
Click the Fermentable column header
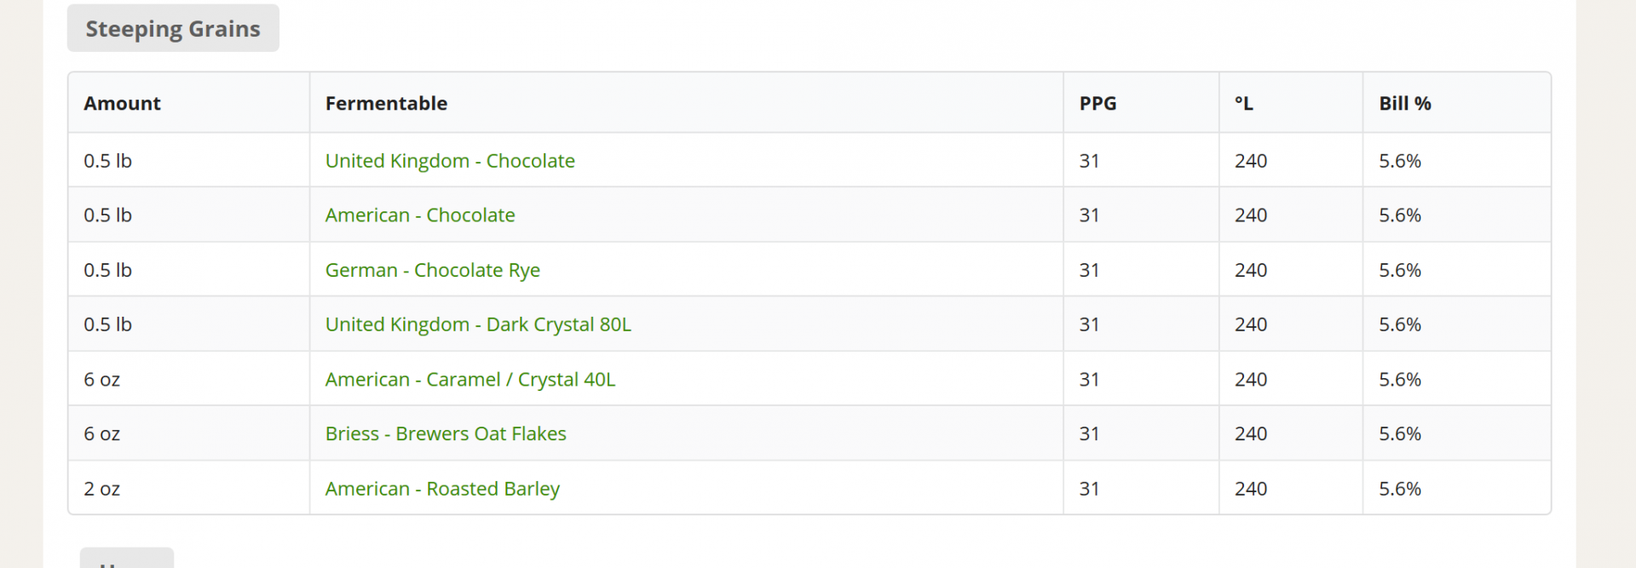tap(386, 103)
